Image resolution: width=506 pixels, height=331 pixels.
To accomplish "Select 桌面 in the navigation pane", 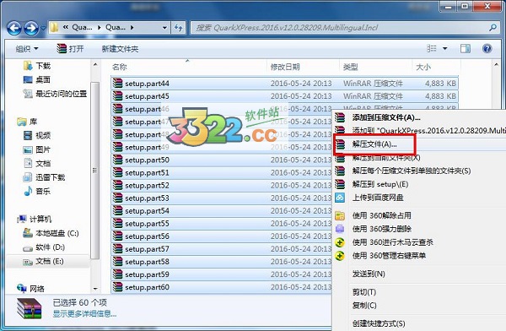I will (37, 79).
